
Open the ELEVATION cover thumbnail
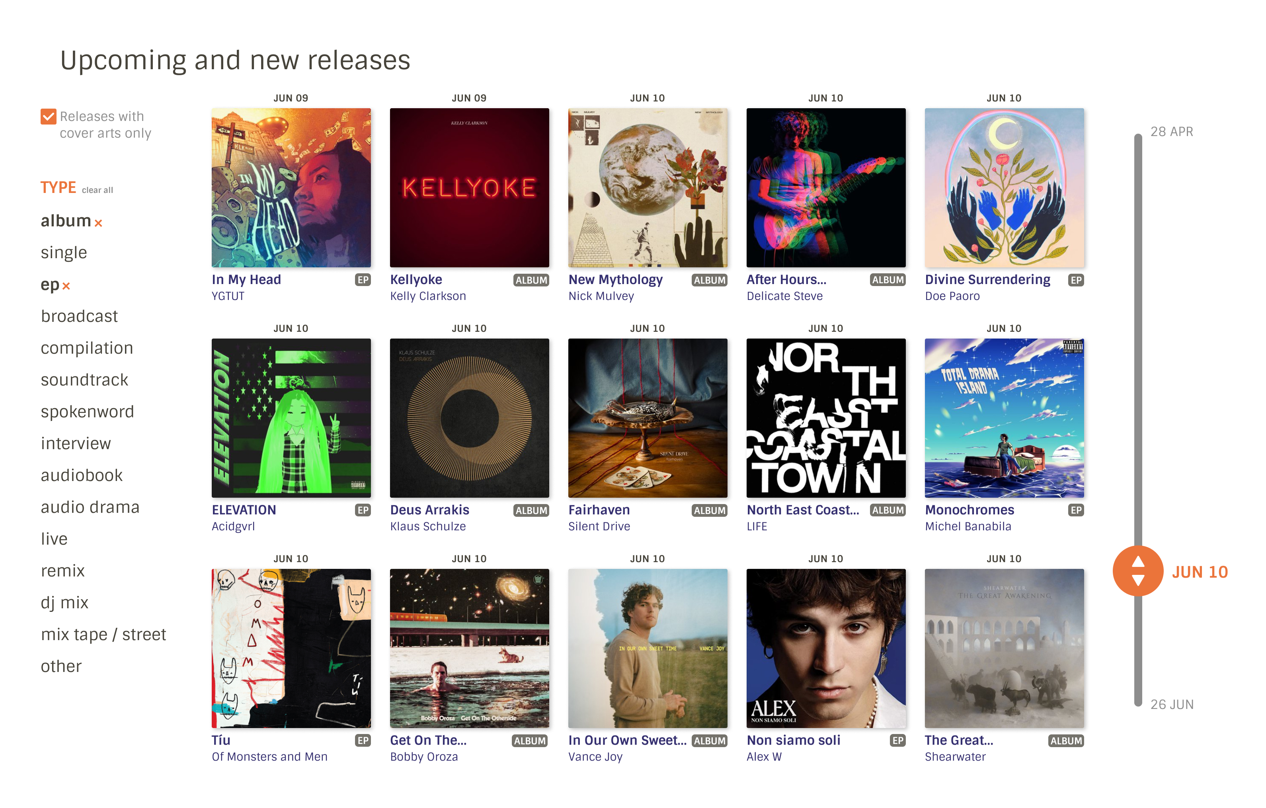click(291, 418)
